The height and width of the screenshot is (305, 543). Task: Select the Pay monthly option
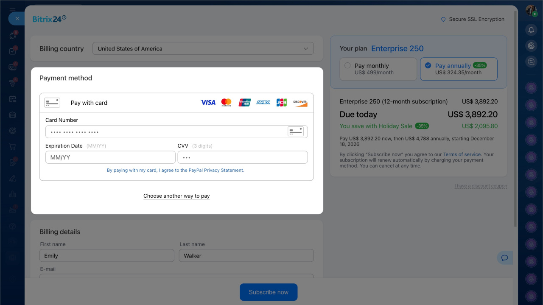[x=378, y=69]
